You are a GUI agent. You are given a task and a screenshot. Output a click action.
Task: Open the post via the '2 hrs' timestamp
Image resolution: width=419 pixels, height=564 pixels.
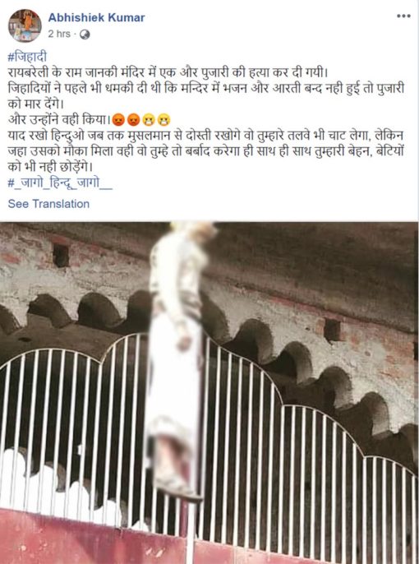pyautogui.click(x=59, y=35)
